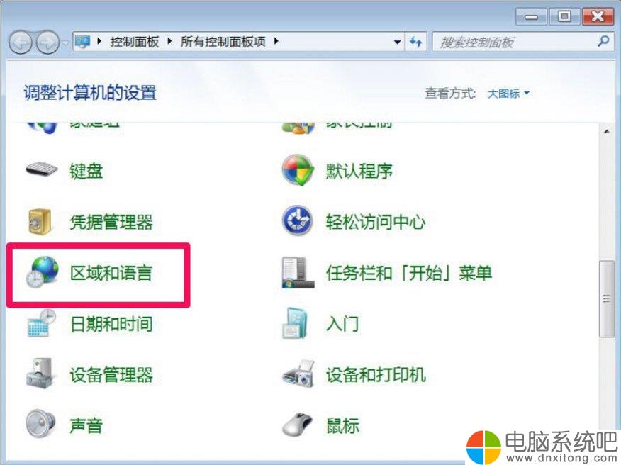
Task: Expand the arrow after 所有控制面板项 breadcrumb
Action: point(276,41)
